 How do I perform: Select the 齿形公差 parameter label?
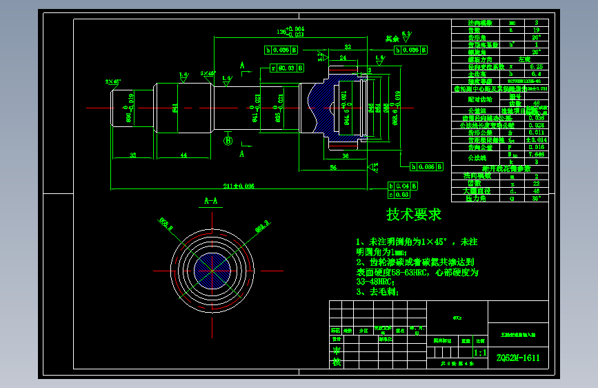click(480, 133)
